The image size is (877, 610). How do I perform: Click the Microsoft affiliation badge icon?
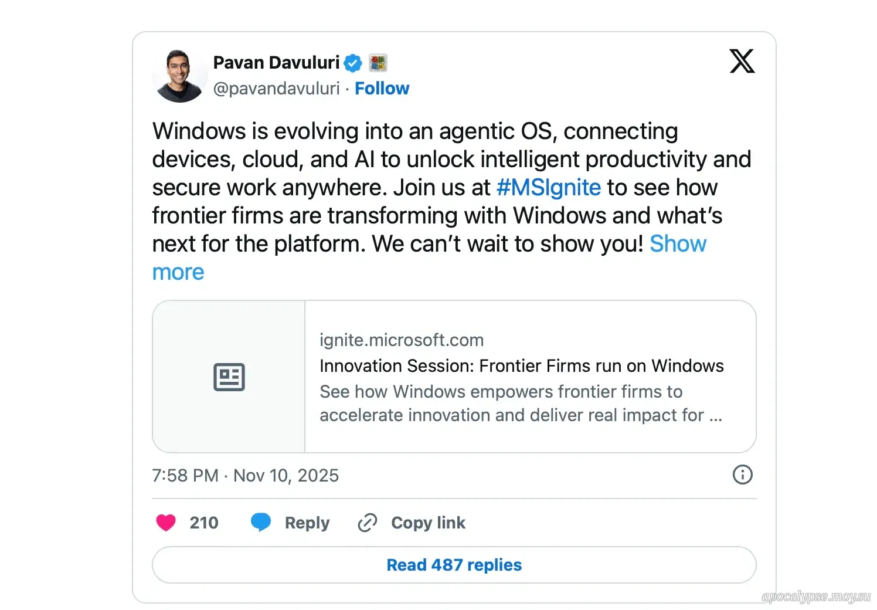(378, 63)
